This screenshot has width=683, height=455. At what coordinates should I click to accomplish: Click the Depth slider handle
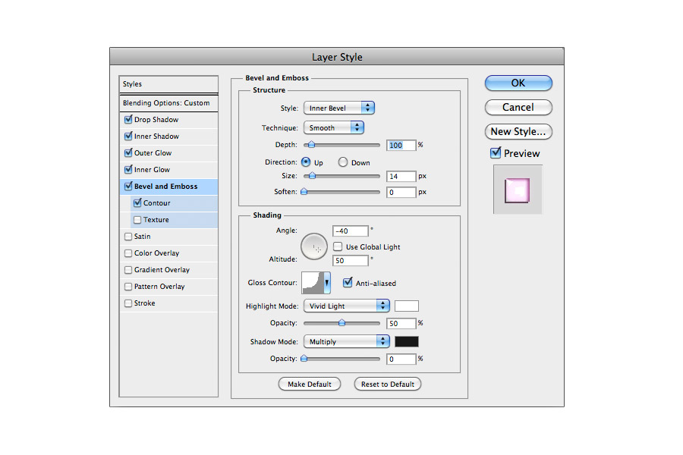[x=311, y=145]
